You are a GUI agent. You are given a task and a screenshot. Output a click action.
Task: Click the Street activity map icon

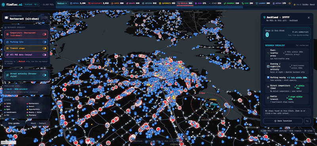click(x=8, y=75)
